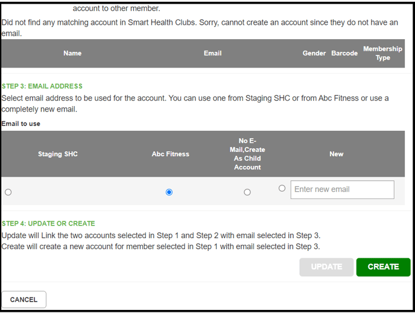415x313 pixels.
Task: Click the Membership Type column header
Action: (x=382, y=53)
